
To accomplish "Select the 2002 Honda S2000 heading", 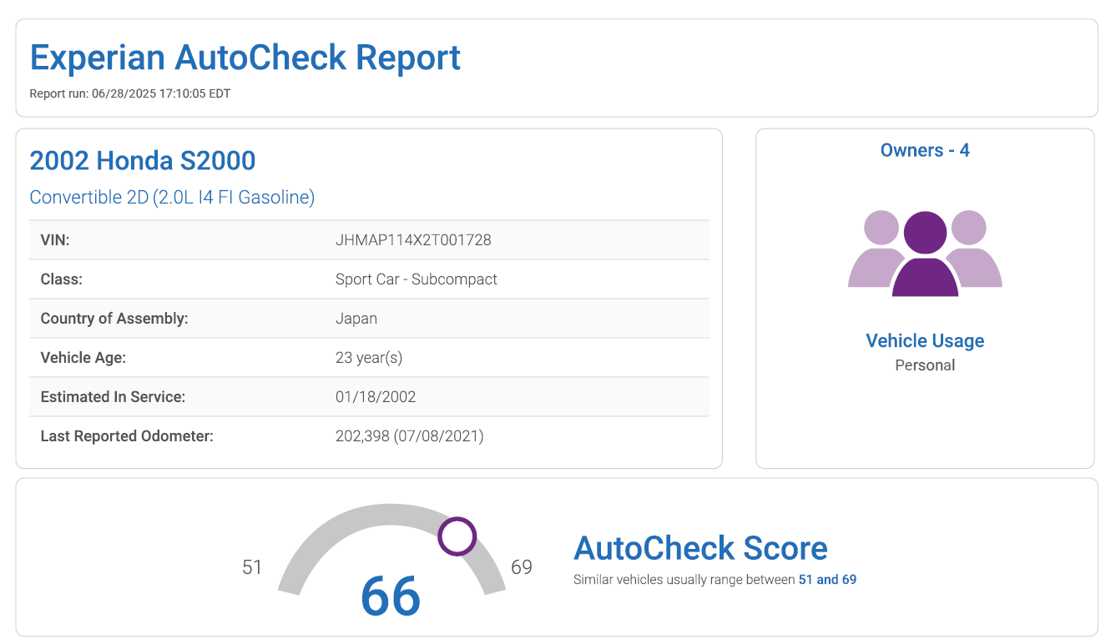I will tap(143, 160).
